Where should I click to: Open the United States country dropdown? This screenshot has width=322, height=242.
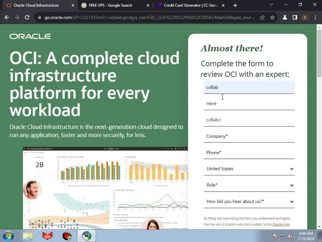[x=249, y=169]
